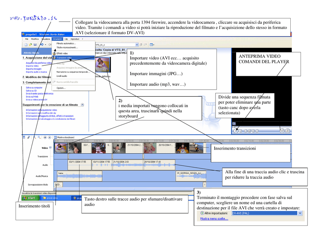The width and height of the screenshot is (319, 246).
Task: Select the clip thumbnail in the collection pane
Action: (103, 65)
